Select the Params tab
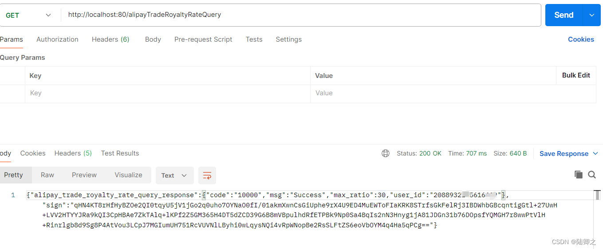Viewport: 603px width, 249px height. (x=12, y=39)
